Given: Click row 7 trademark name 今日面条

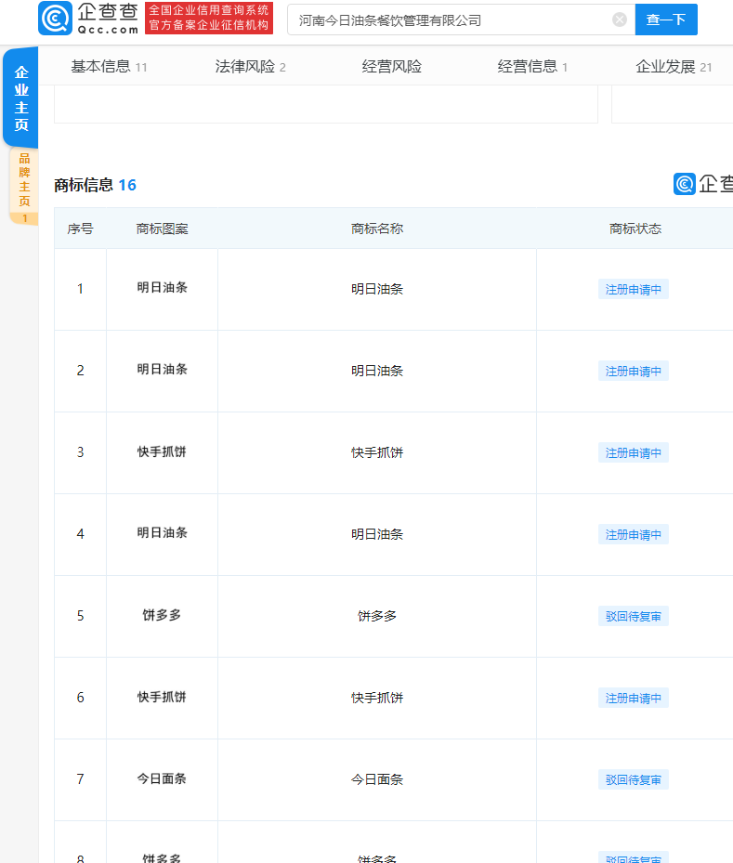Looking at the screenshot, I should 377,779.
